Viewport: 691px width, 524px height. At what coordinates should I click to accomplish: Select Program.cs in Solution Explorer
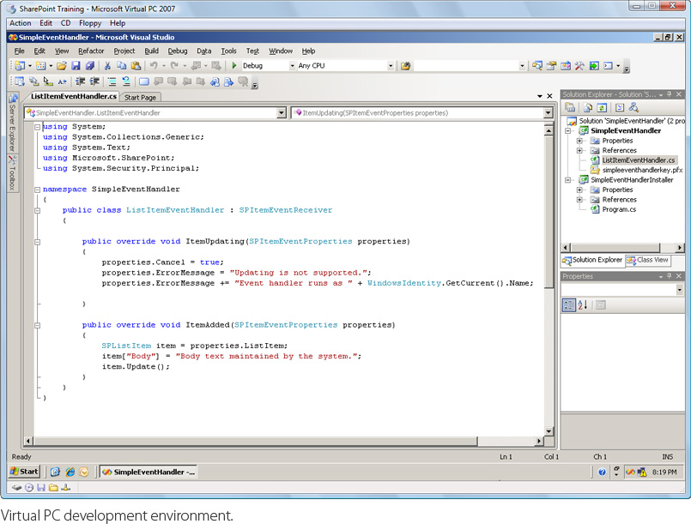(619, 209)
